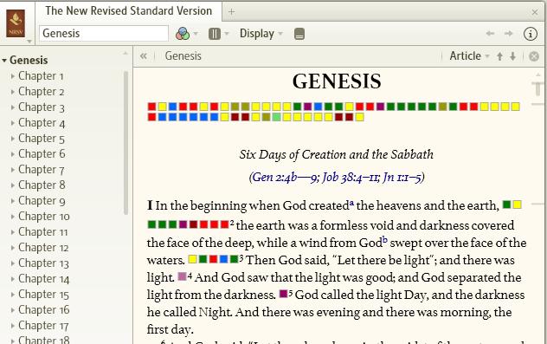This screenshot has width=547, height=344.
Task: Follow the Gen 2:4b—9 cross reference link
Action: tap(285, 177)
